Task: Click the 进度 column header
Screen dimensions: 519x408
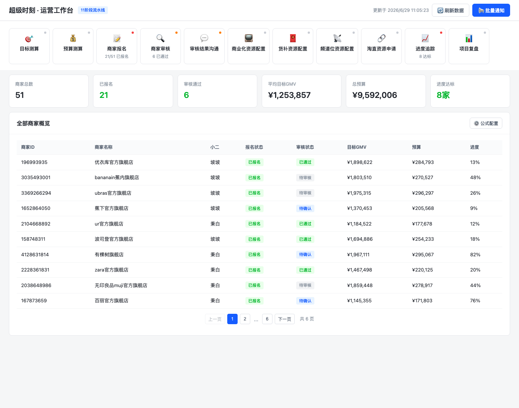Action: pos(475,147)
